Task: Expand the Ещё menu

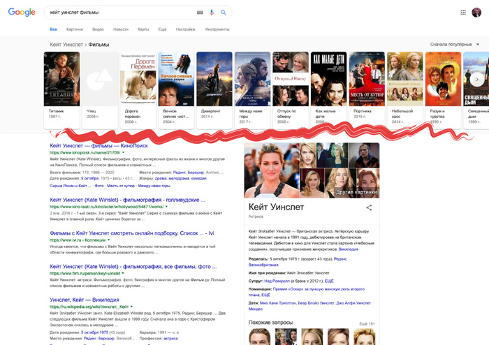Action: (162, 29)
